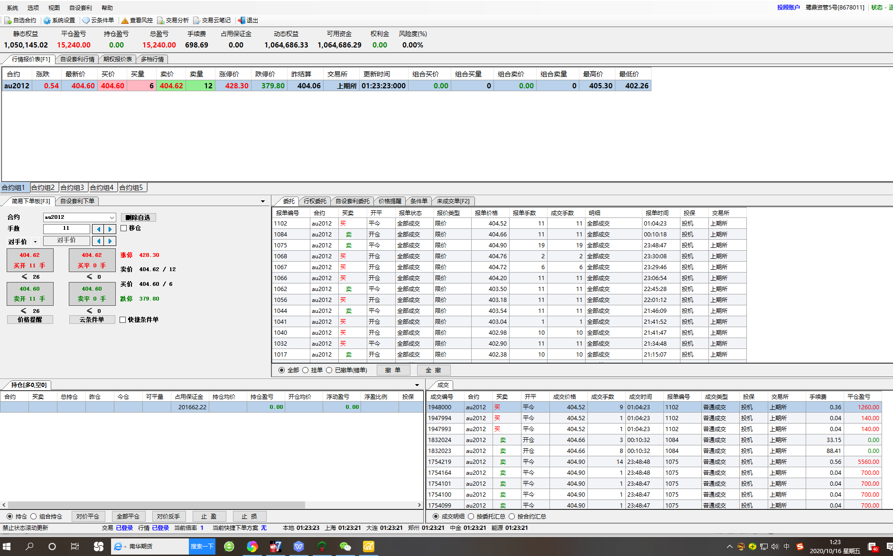Lower the price with 对手价 left arrow

pos(98,241)
